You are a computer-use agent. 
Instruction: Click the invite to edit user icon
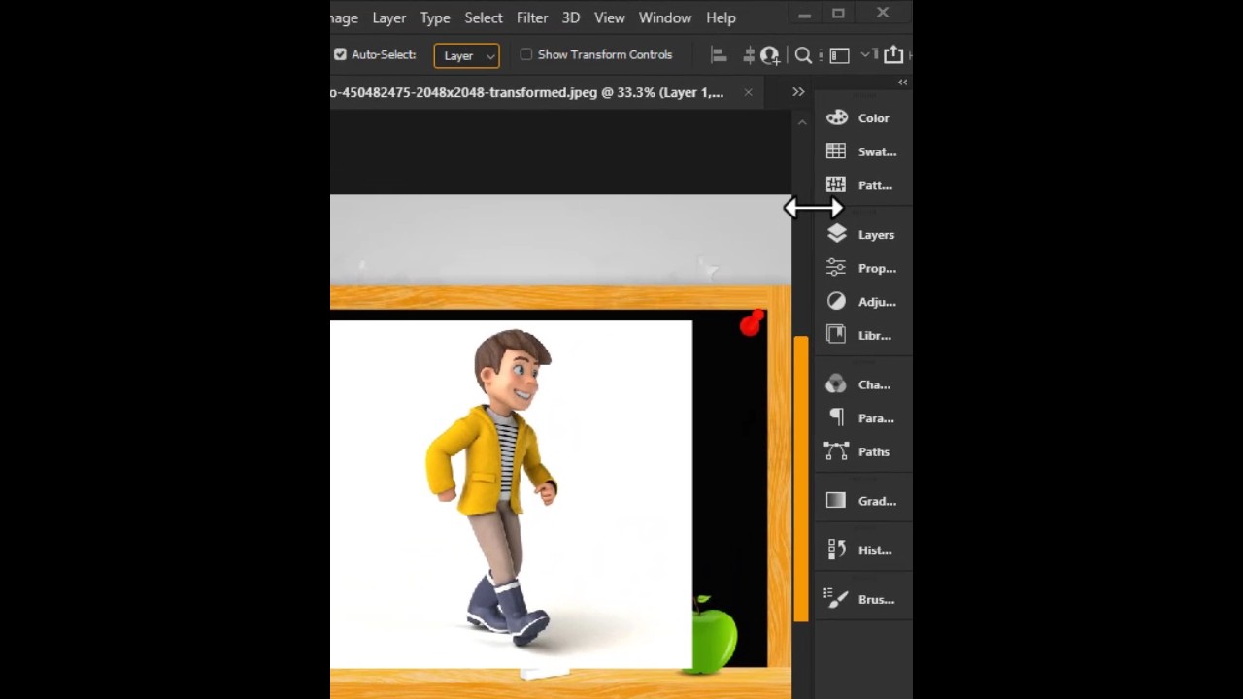click(x=770, y=55)
